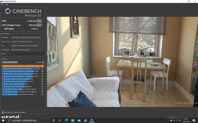Click the Cinebench icon on the taskbar
The width and height of the screenshot is (198, 123).
point(92,121)
